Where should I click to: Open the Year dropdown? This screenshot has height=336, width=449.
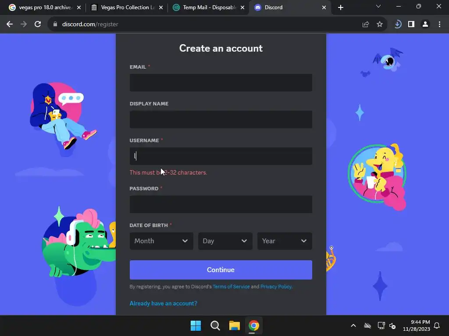tap(285, 241)
